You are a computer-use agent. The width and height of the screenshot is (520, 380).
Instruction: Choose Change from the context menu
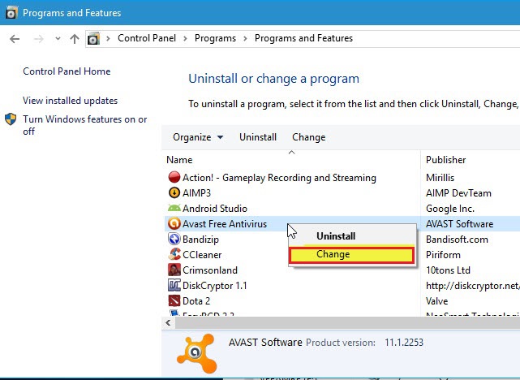(x=351, y=254)
